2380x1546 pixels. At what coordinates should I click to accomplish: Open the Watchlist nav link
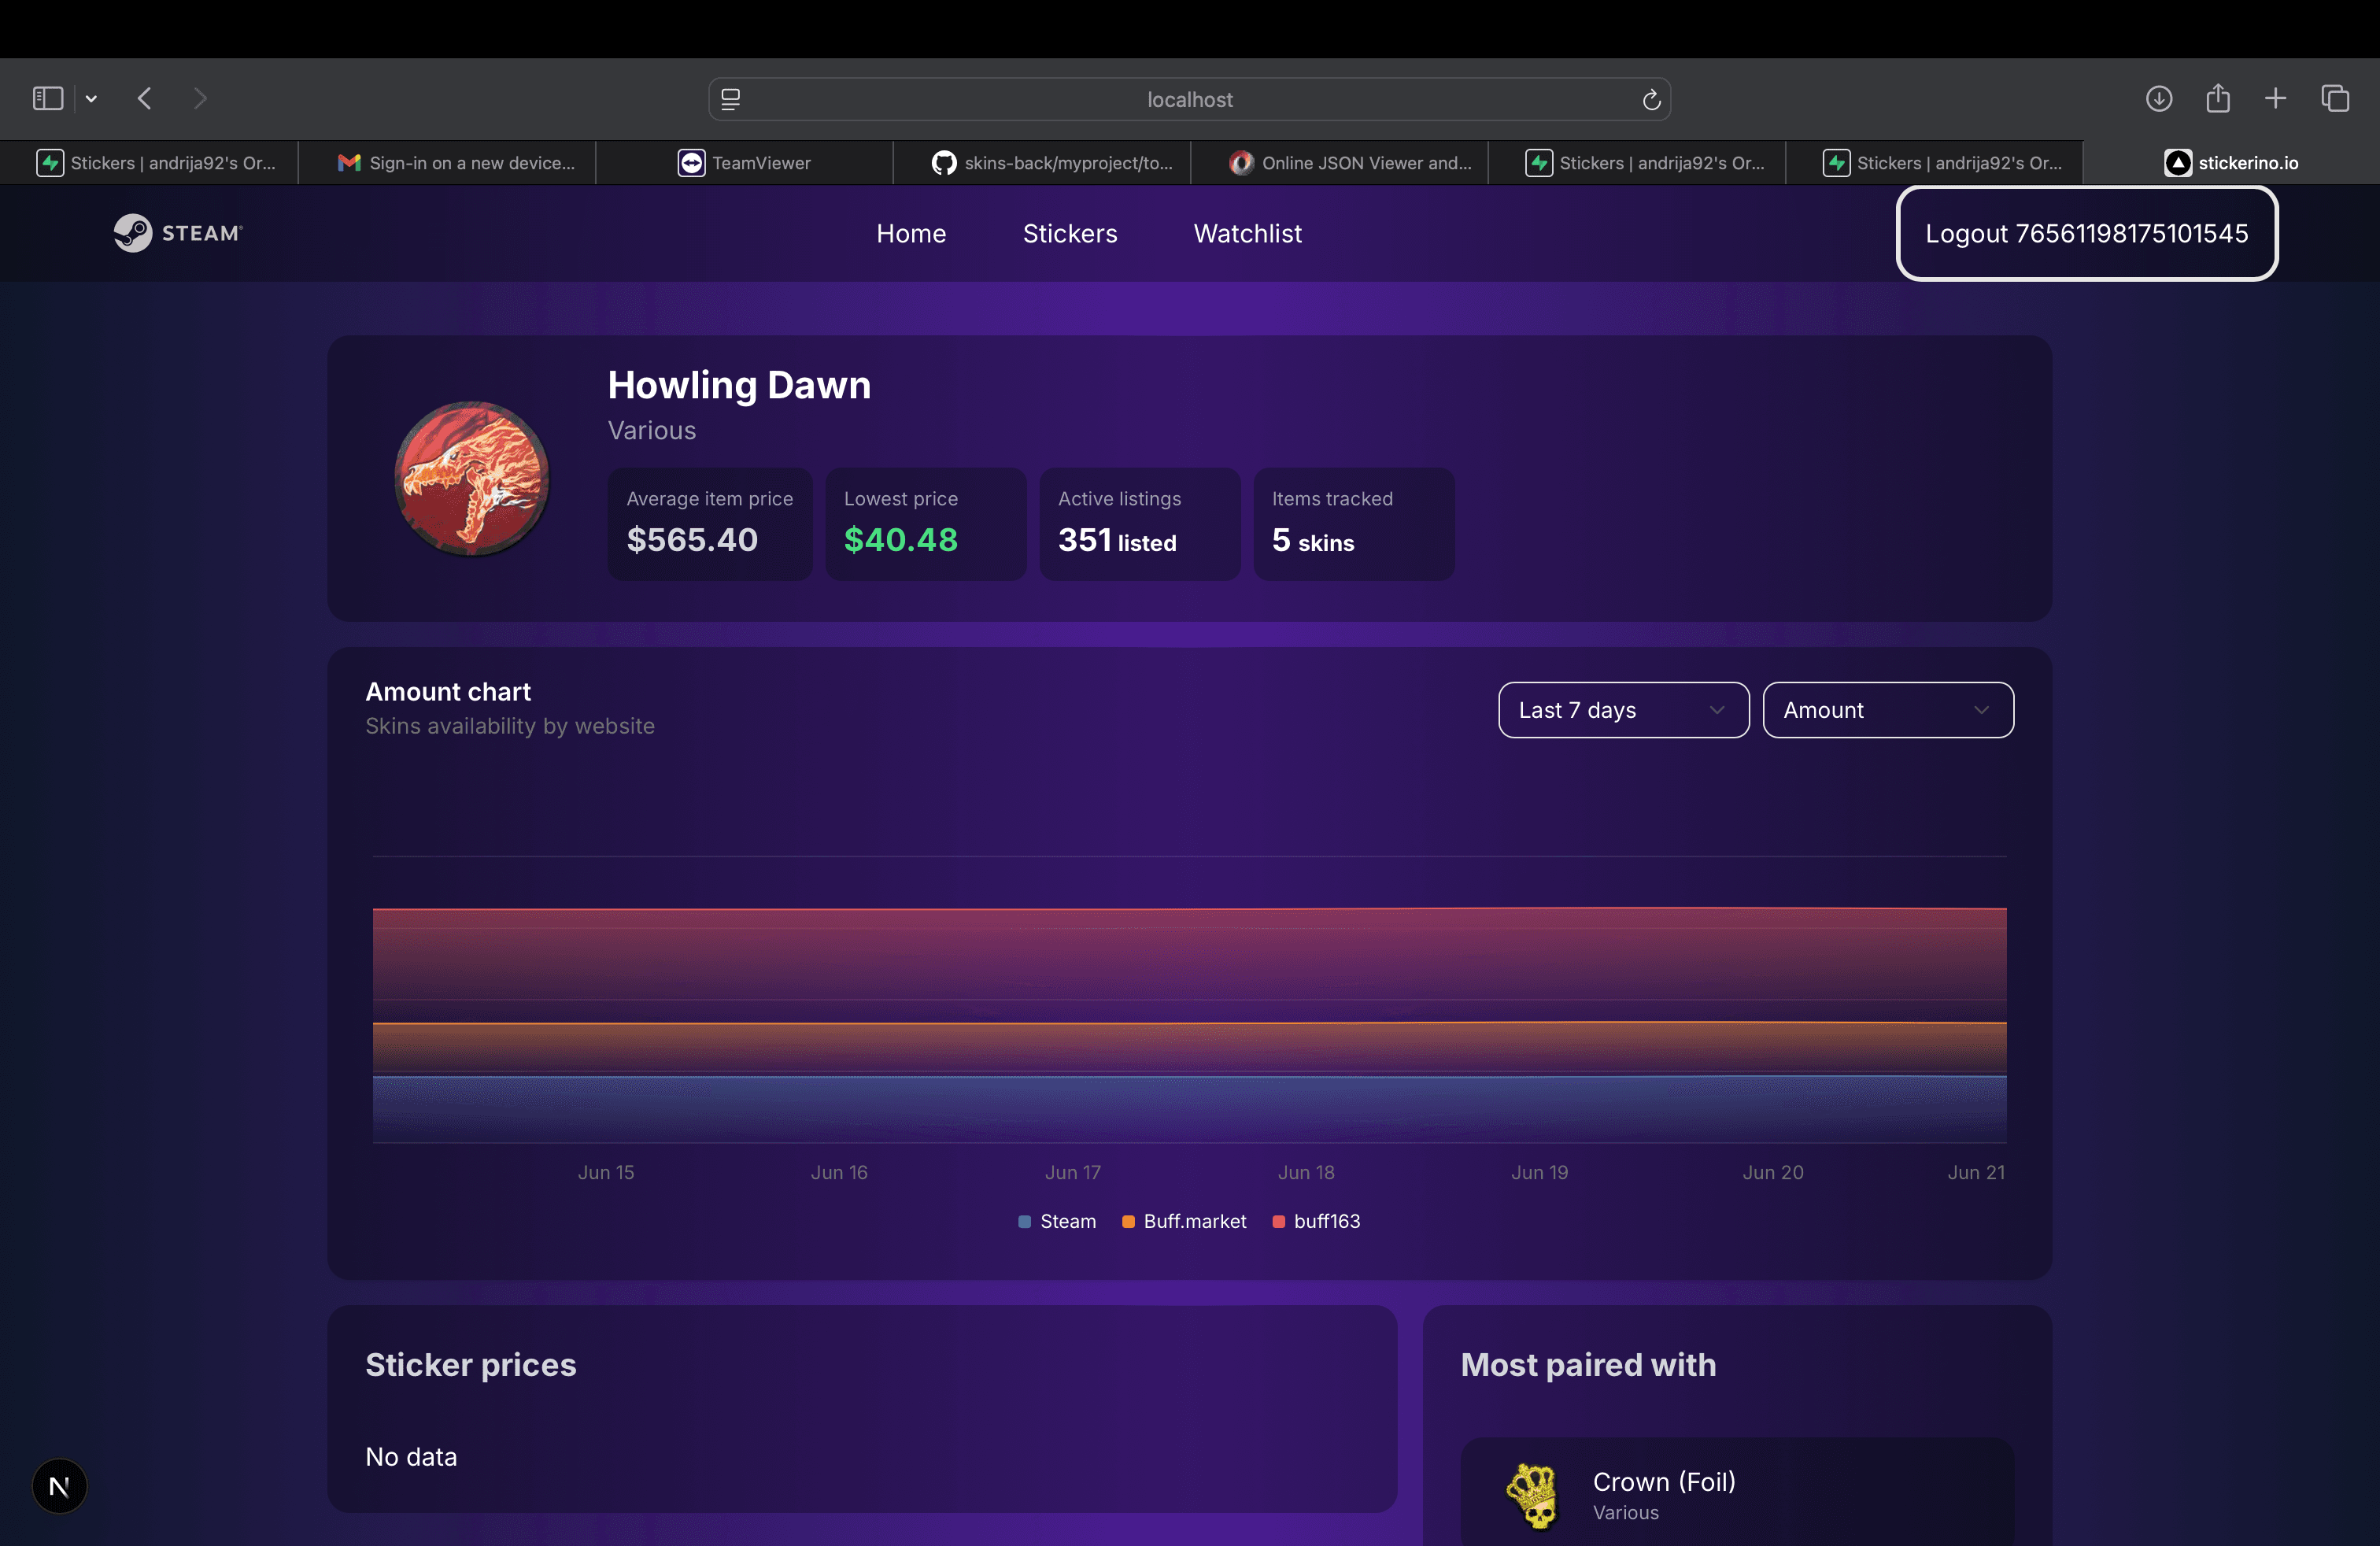(1248, 233)
